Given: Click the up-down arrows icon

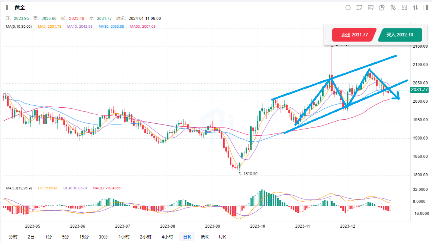Looking at the screenshot, I should [x=415, y=7].
